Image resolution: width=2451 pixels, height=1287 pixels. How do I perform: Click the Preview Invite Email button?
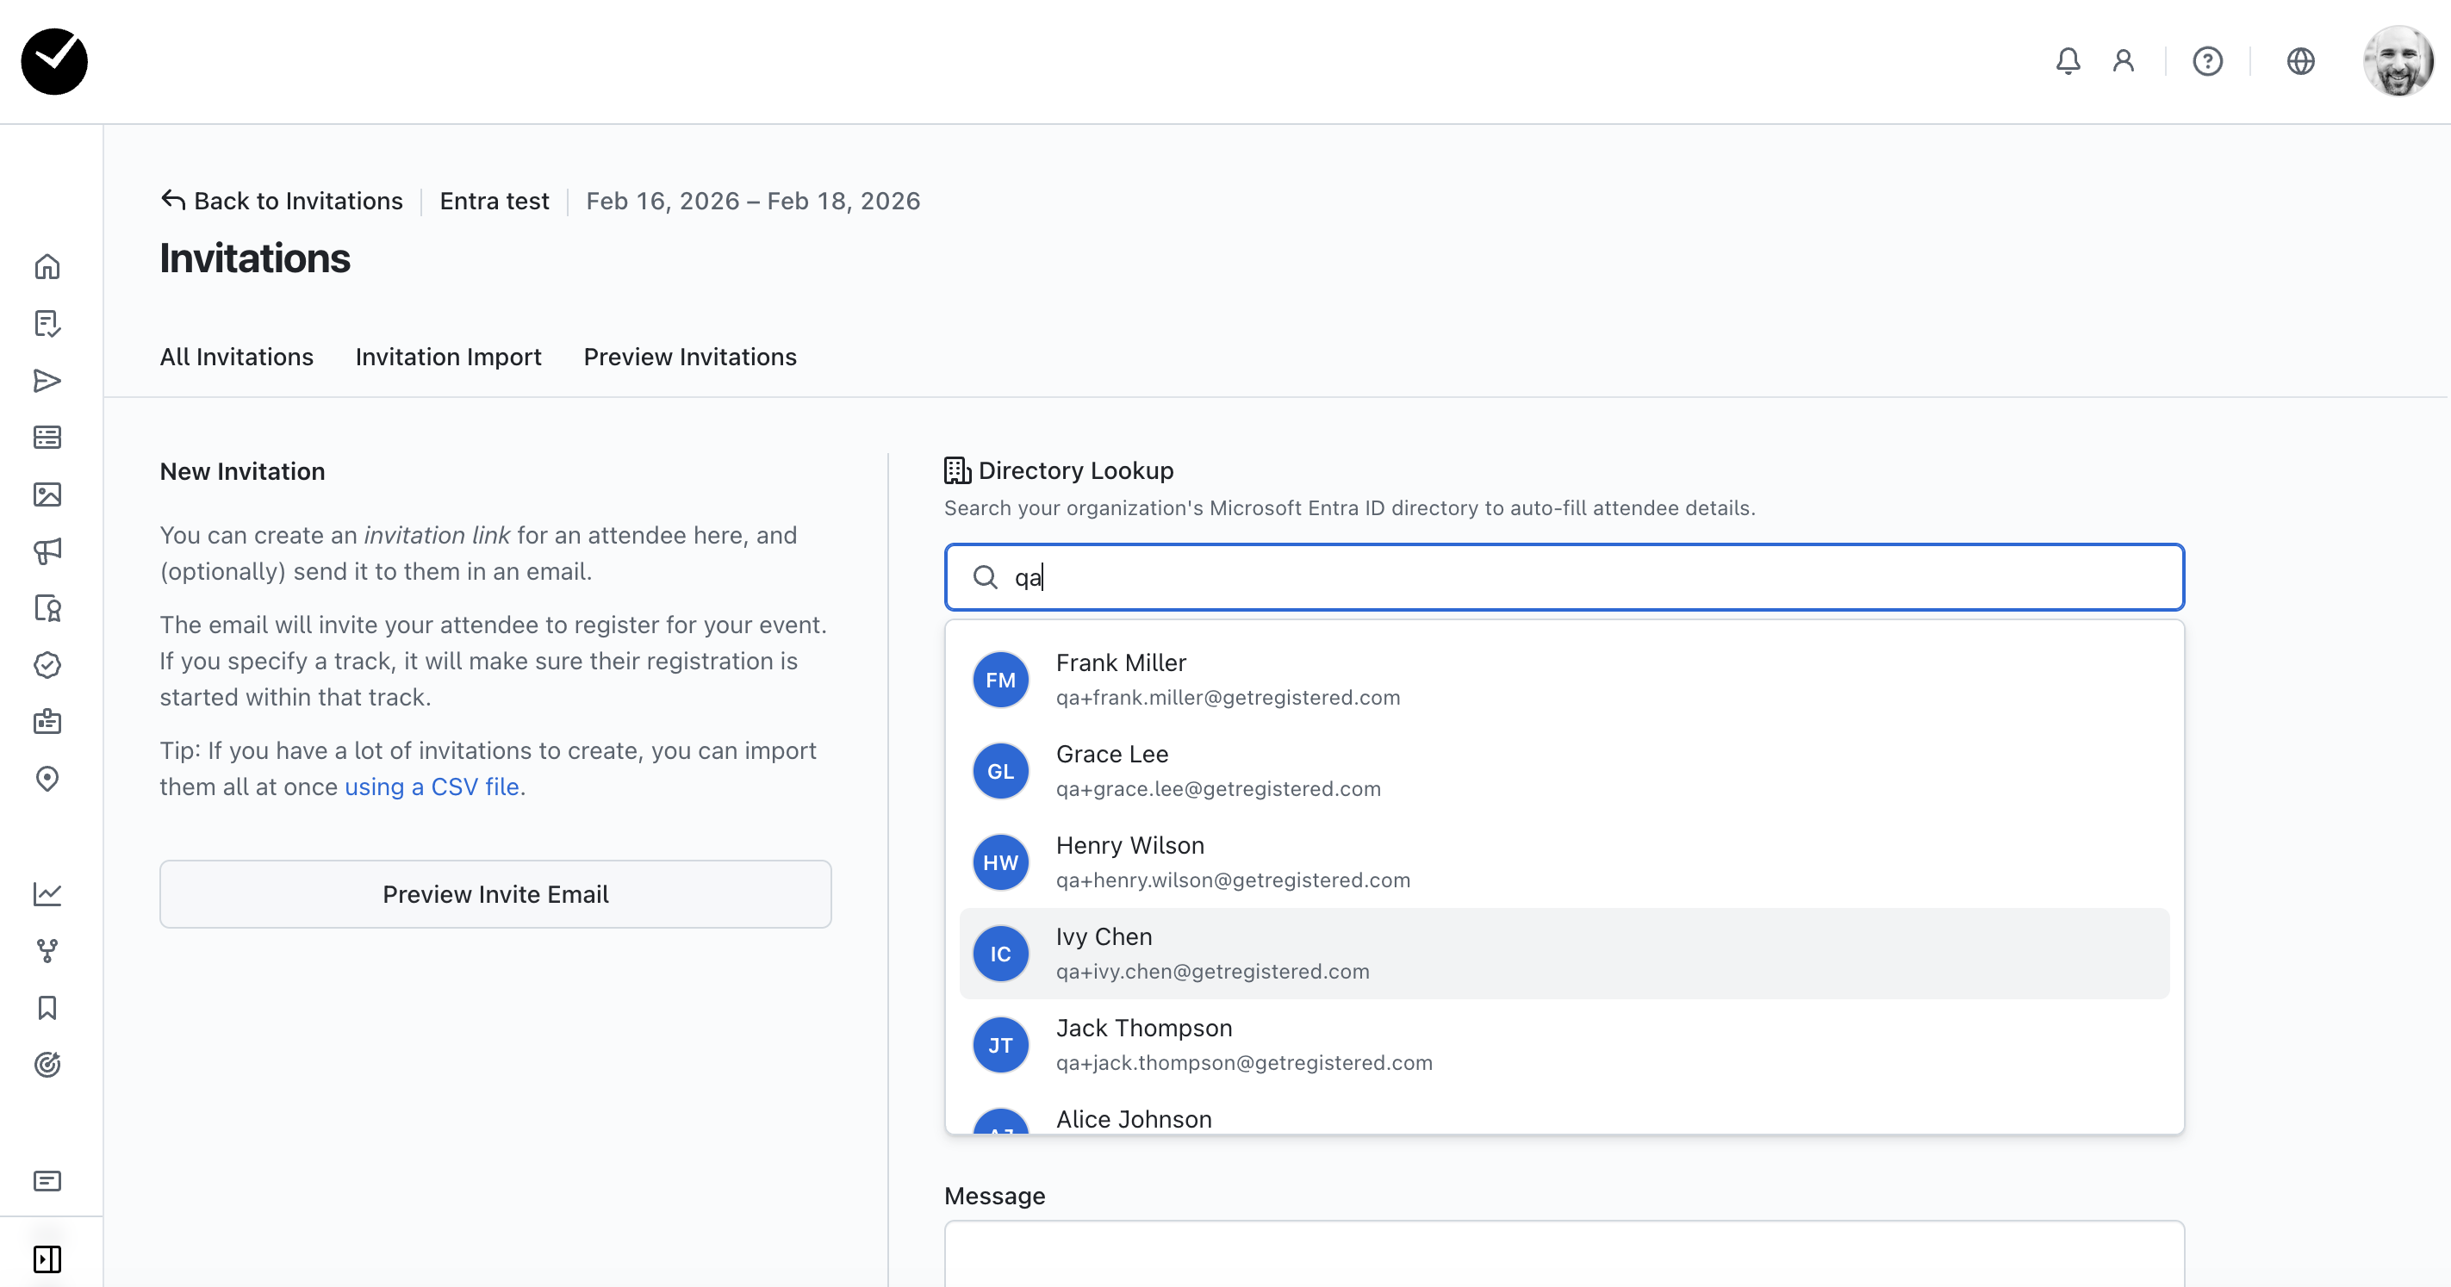click(x=495, y=894)
